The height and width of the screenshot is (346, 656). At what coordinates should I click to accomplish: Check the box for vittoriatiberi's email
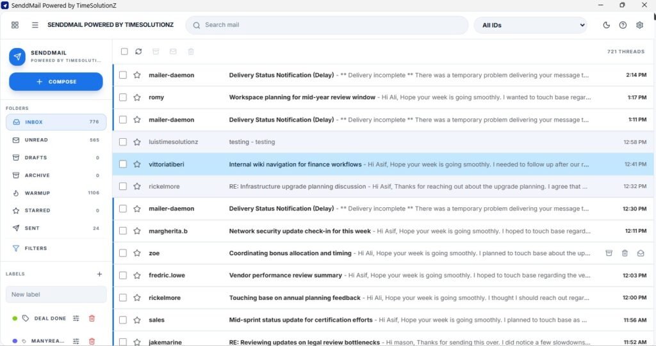point(123,164)
